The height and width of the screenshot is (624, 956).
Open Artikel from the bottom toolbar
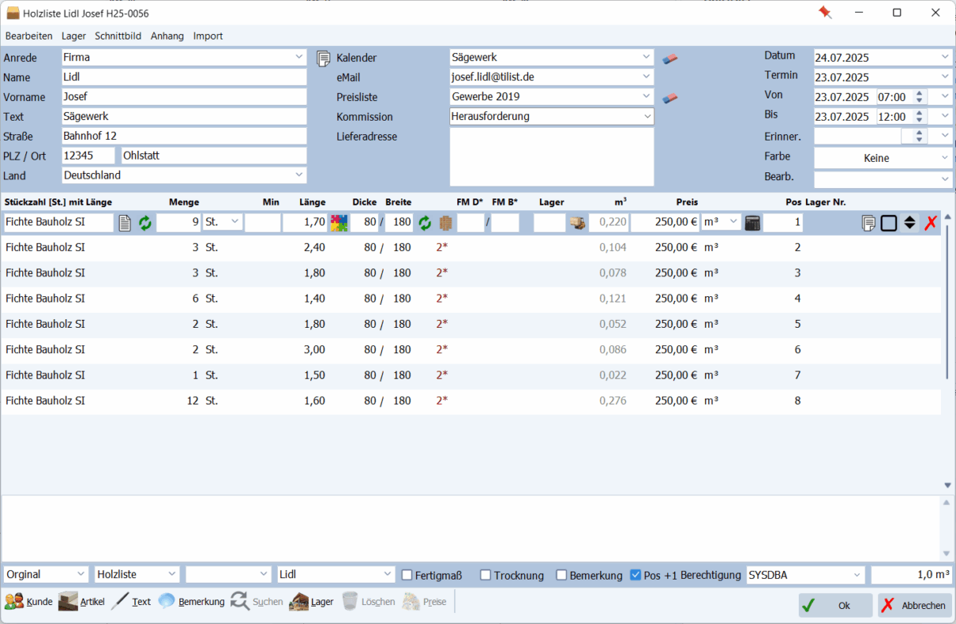[81, 602]
